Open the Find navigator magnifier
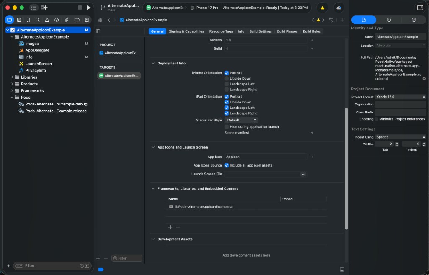 (x=37, y=20)
